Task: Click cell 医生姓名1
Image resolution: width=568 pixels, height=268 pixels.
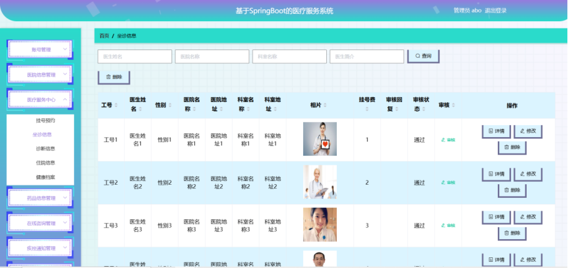Action: point(138,140)
